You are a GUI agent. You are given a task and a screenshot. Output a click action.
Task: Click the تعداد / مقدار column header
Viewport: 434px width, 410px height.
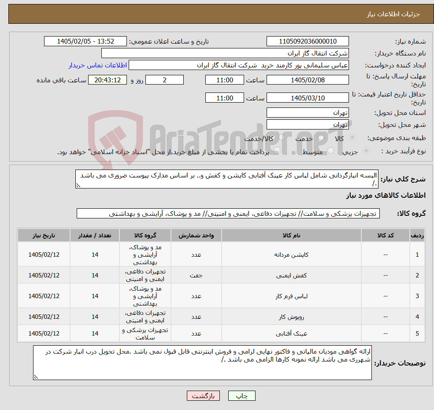pos(95,236)
